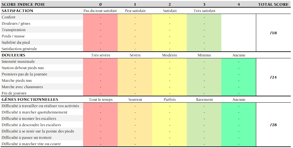Choose Minime cell for Station debout pieds nus
293x148 pixels.
(x=204, y=68)
